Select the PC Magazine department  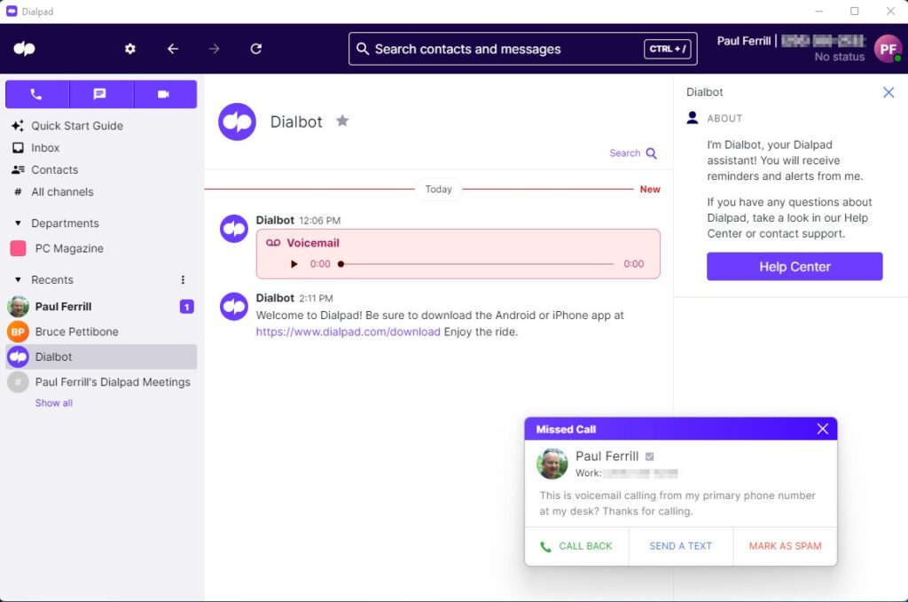point(69,248)
